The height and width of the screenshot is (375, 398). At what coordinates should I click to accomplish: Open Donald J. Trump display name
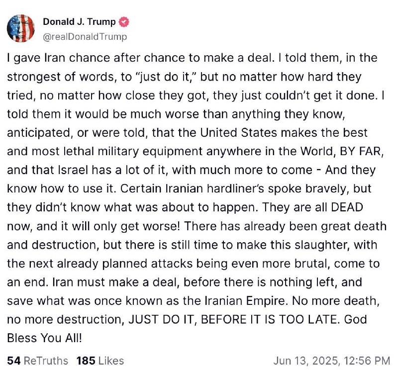79,22
